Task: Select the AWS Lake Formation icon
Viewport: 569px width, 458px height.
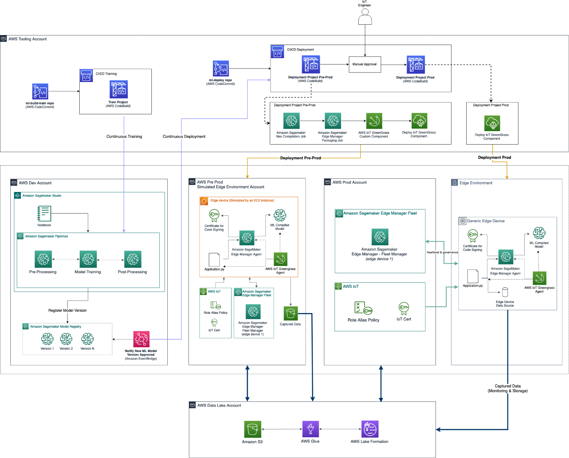Action: (x=370, y=429)
